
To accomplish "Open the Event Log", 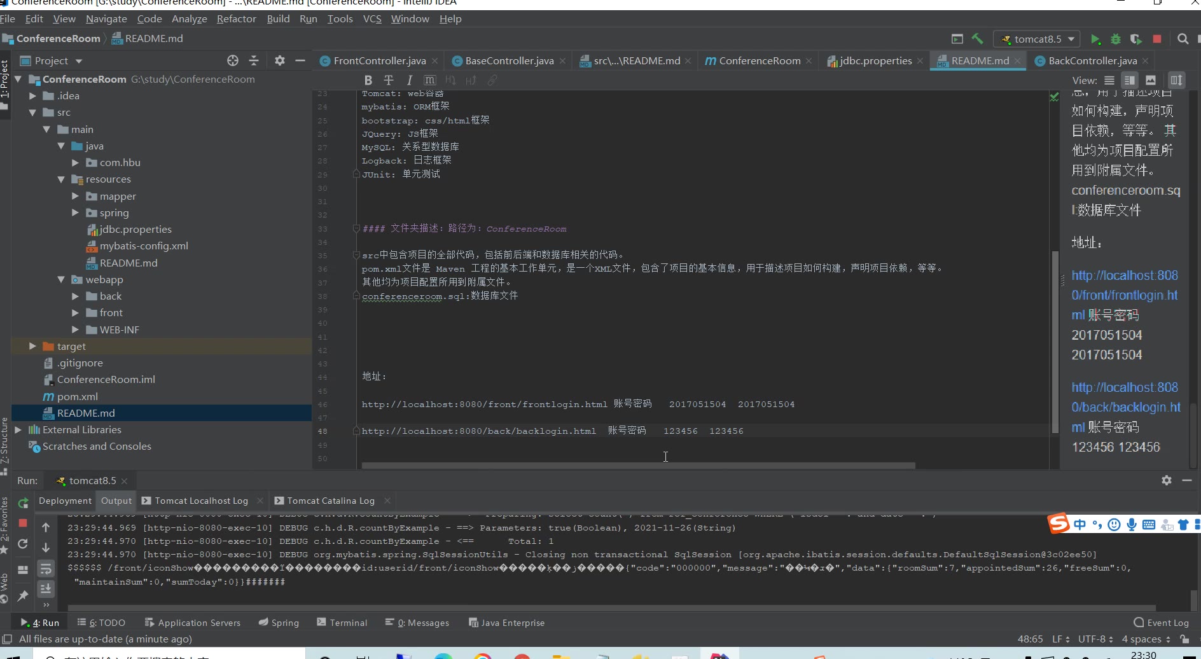I will pos(1162,623).
